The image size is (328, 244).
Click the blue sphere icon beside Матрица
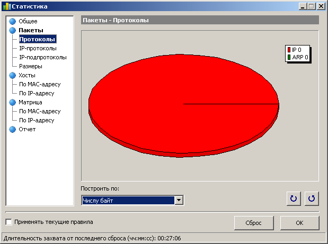point(13,102)
